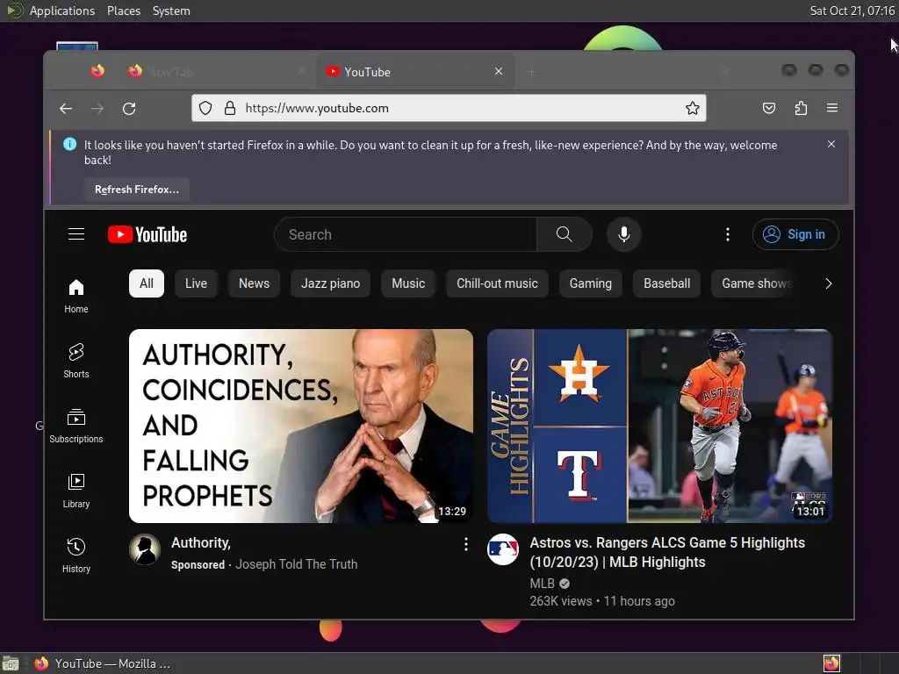Select the Jazz piano chip

point(330,283)
